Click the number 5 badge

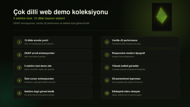19,93
